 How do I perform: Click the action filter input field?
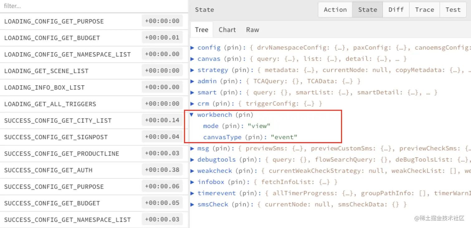[93, 6]
